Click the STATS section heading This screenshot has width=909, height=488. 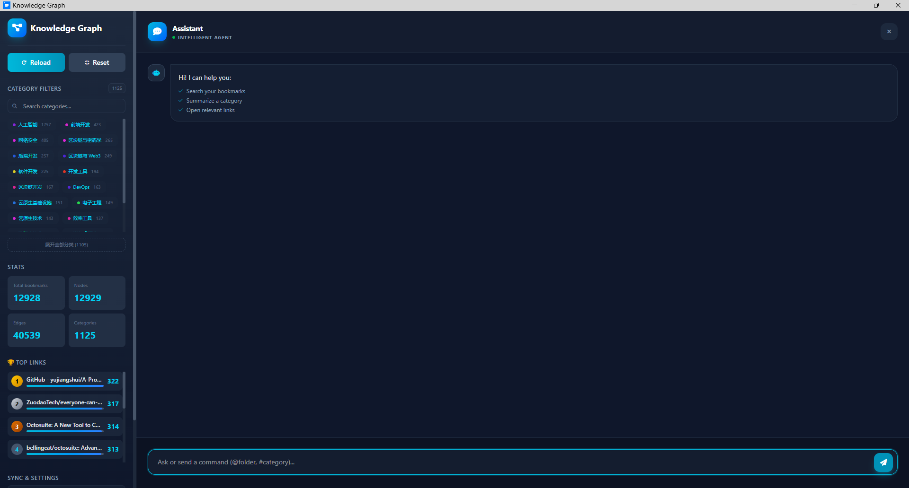[x=16, y=267]
